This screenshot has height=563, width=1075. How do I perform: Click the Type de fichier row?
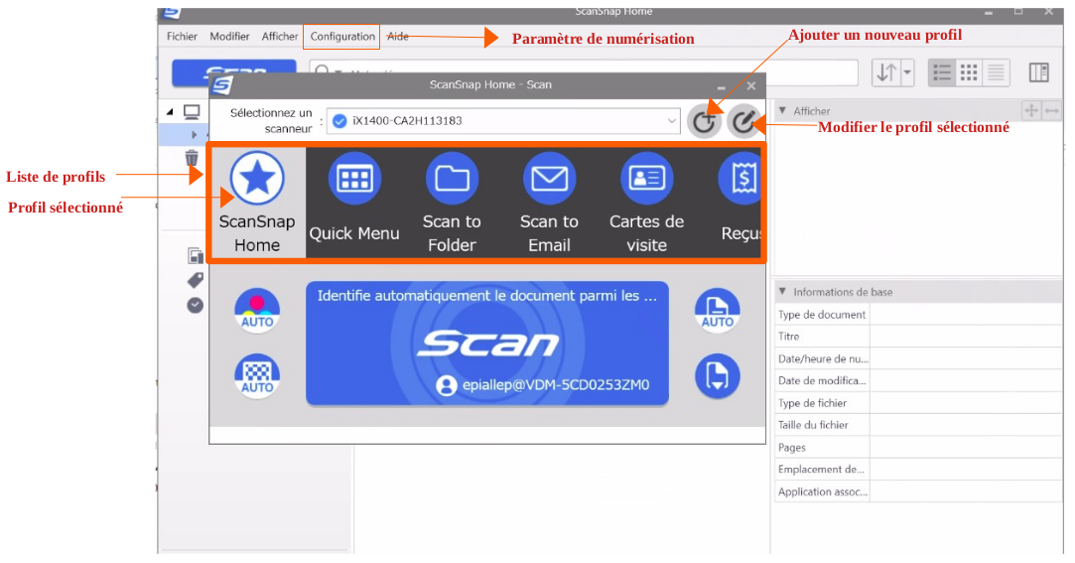918,403
